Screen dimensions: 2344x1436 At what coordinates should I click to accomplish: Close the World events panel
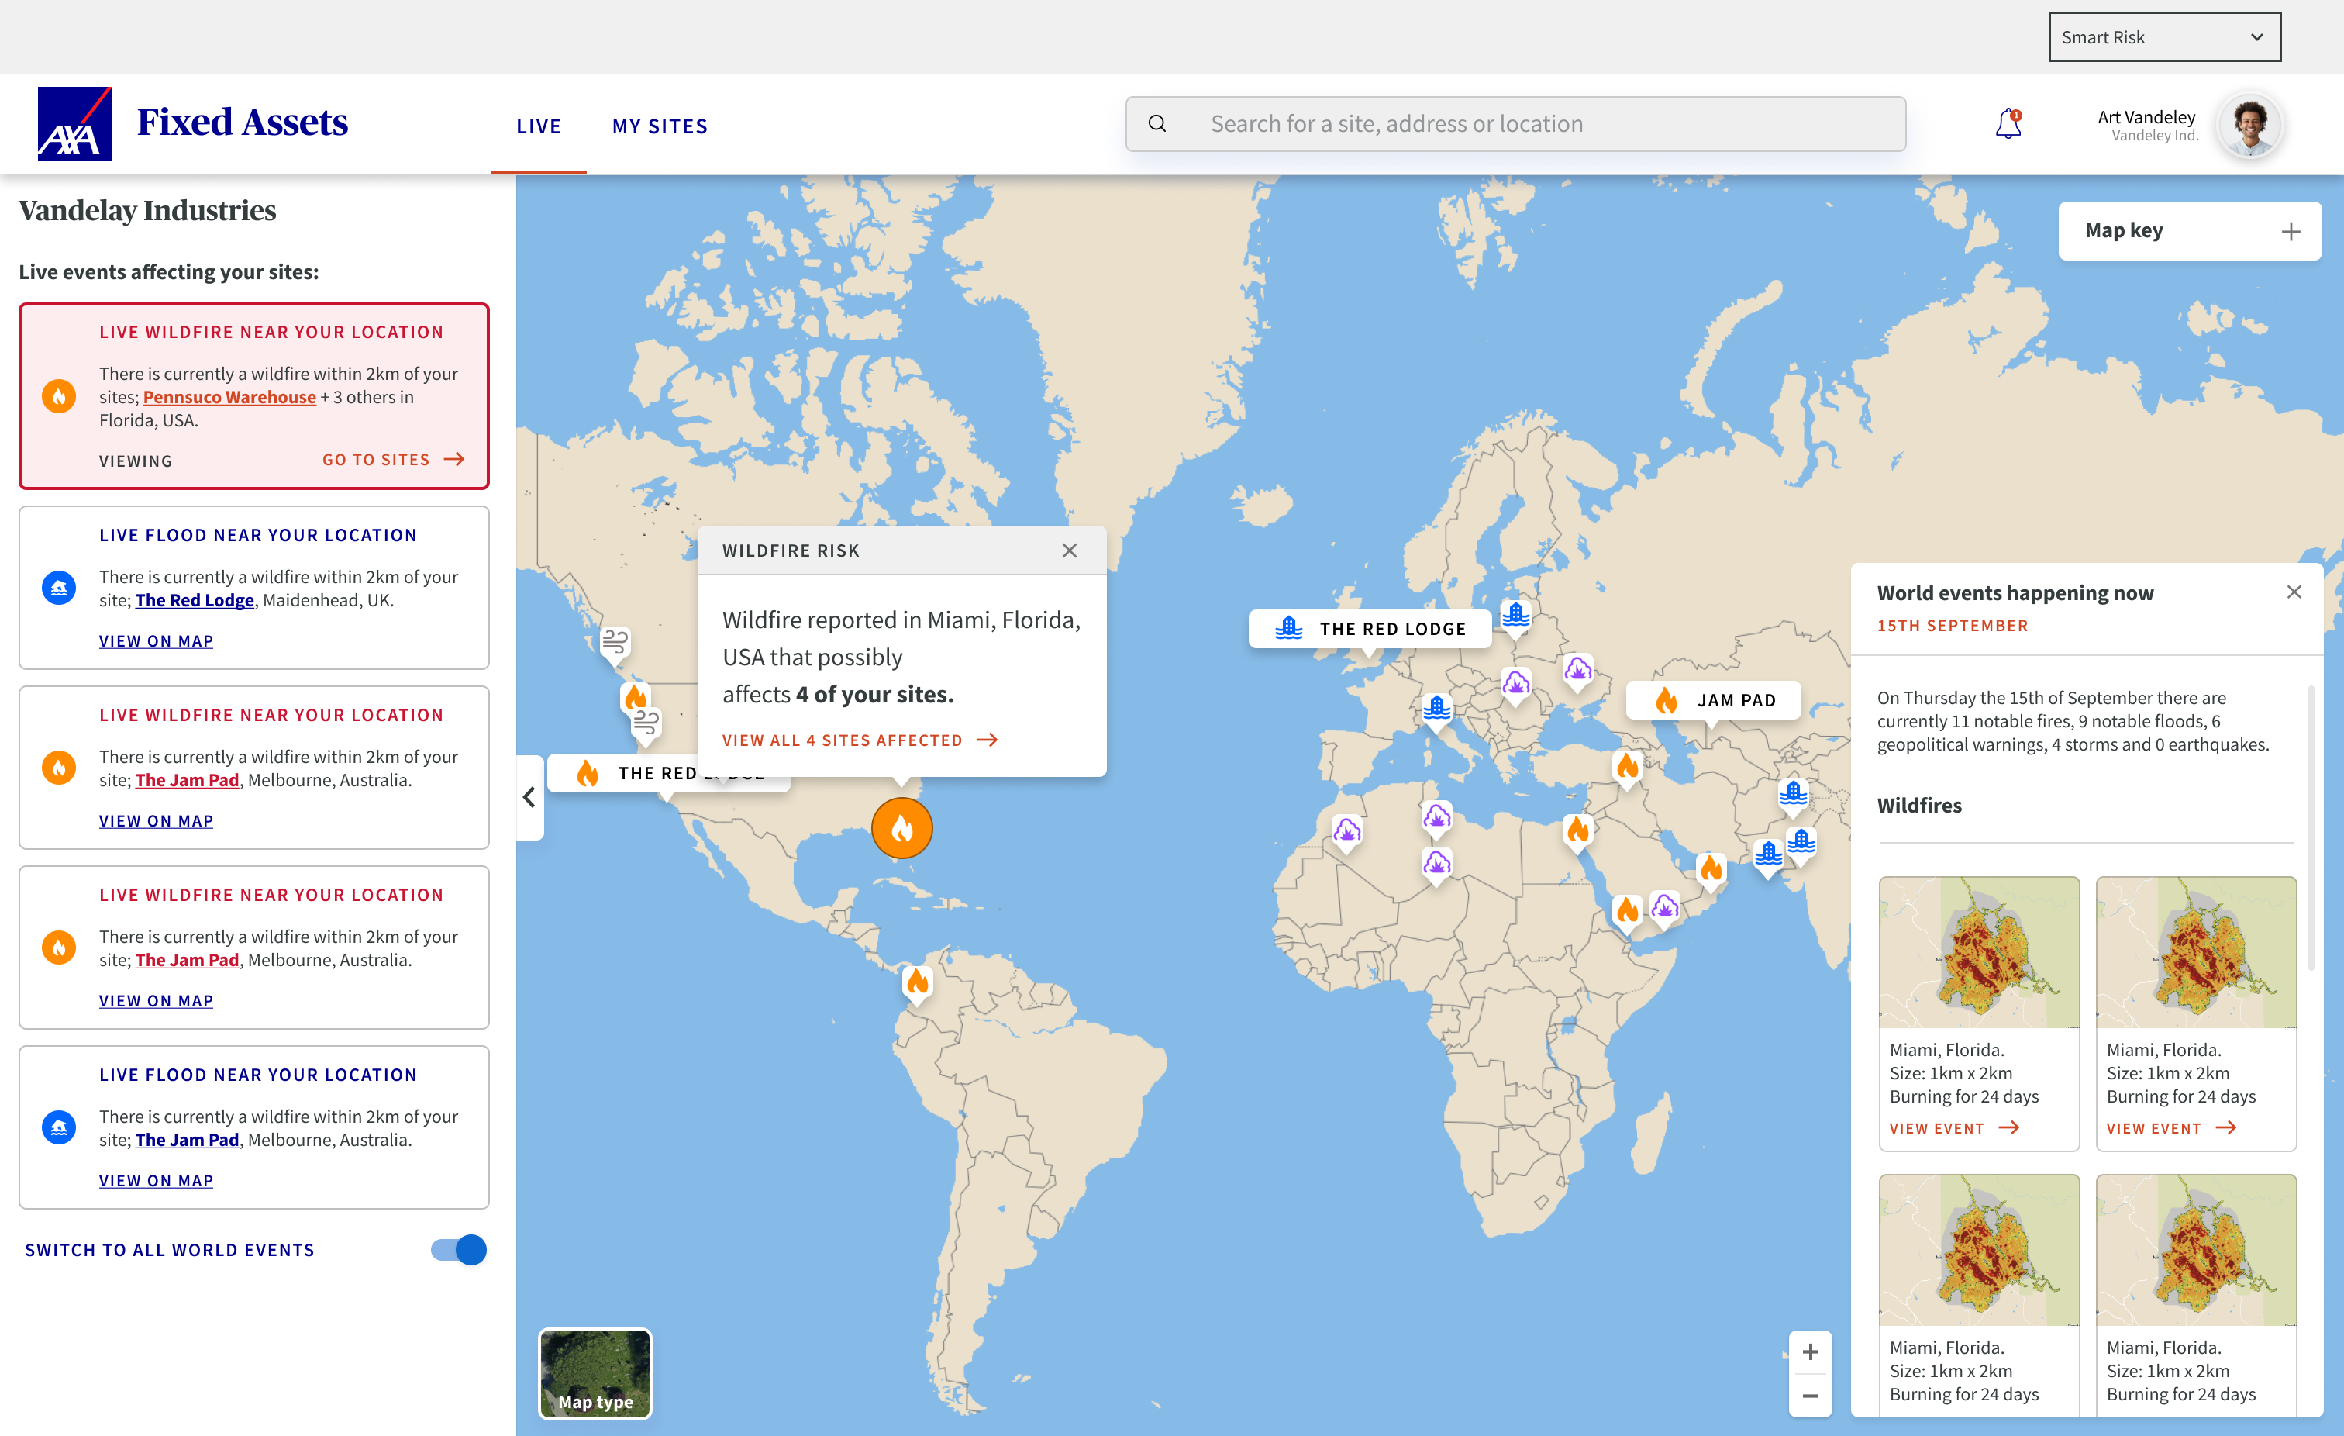coord(2294,592)
